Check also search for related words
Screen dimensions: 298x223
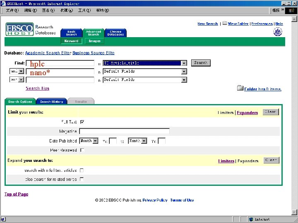82,179
